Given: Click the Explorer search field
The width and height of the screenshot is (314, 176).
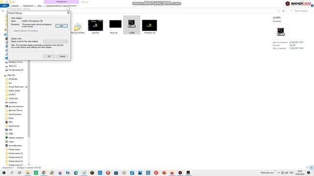Looking at the screenshot, I should click(300, 11).
